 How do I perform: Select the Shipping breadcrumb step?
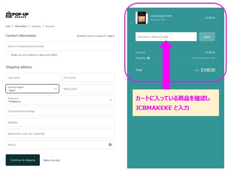coord(36,26)
